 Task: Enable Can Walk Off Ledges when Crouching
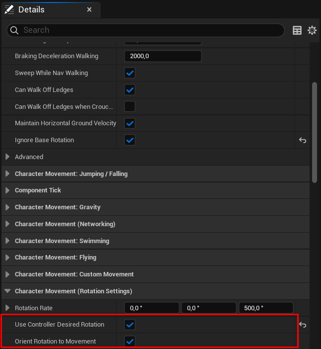[x=129, y=106]
